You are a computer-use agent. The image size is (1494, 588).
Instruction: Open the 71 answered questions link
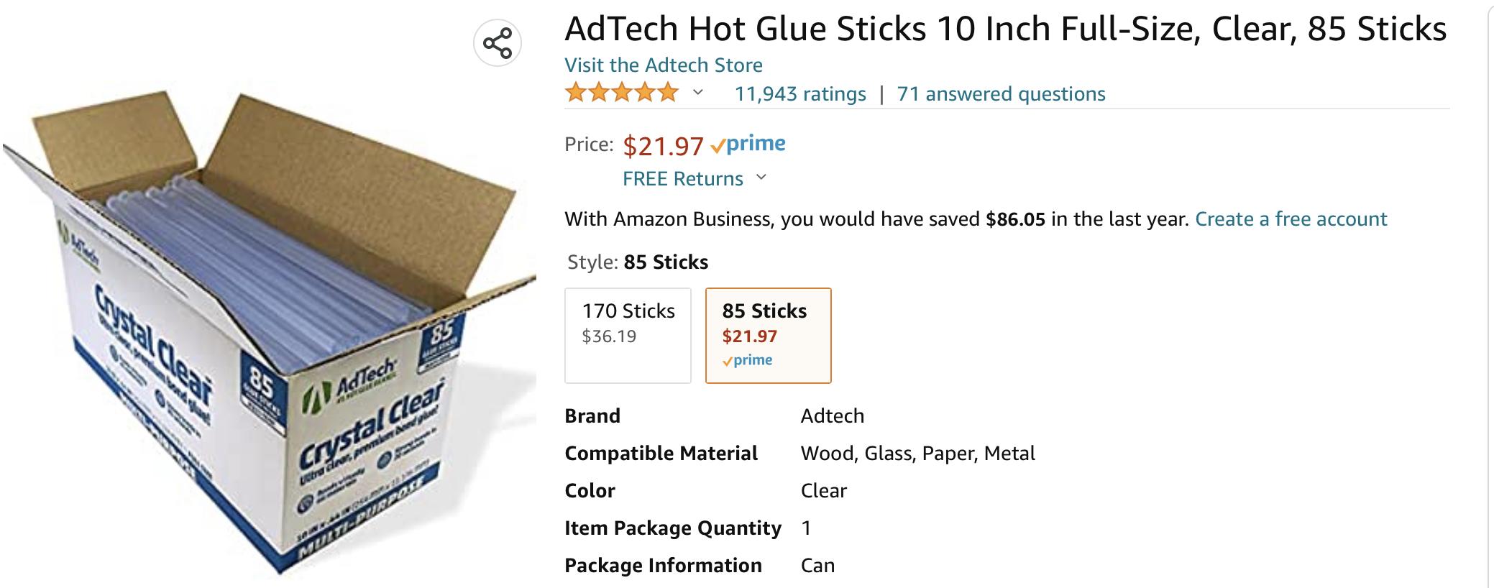coord(1001,94)
